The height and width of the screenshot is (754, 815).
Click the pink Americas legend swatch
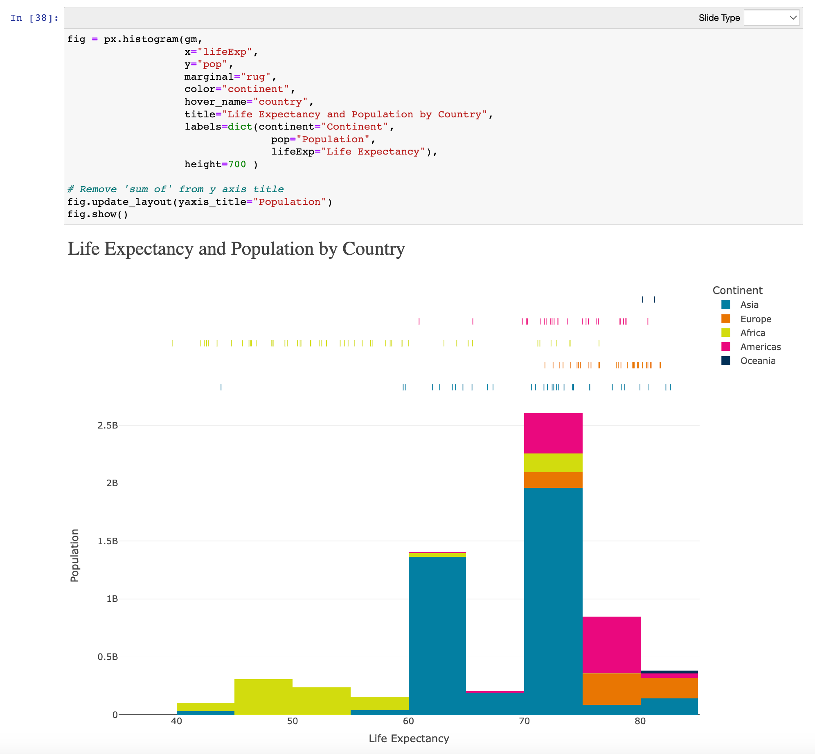point(726,347)
